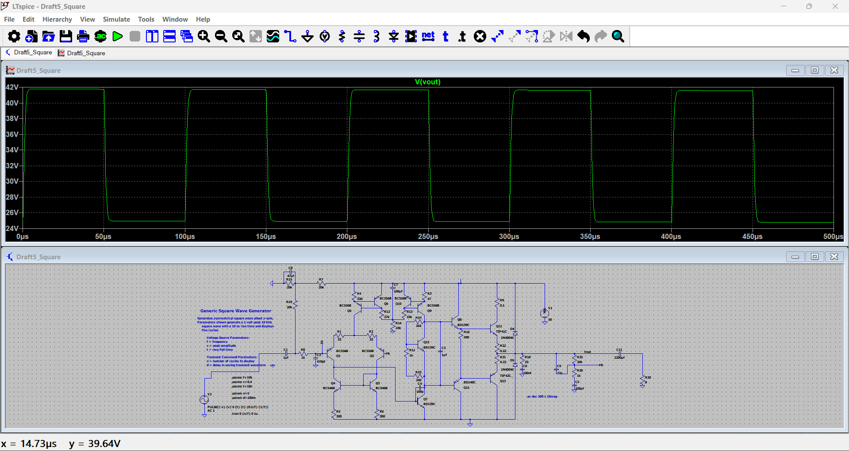Viewport: 849px width, 451px height.
Task: Switch to the Draft5_Square schematic tab
Action: 28,53
